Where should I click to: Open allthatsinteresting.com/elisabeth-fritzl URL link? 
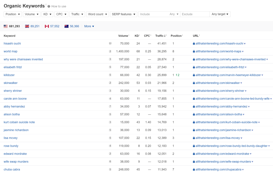click(x=220, y=67)
